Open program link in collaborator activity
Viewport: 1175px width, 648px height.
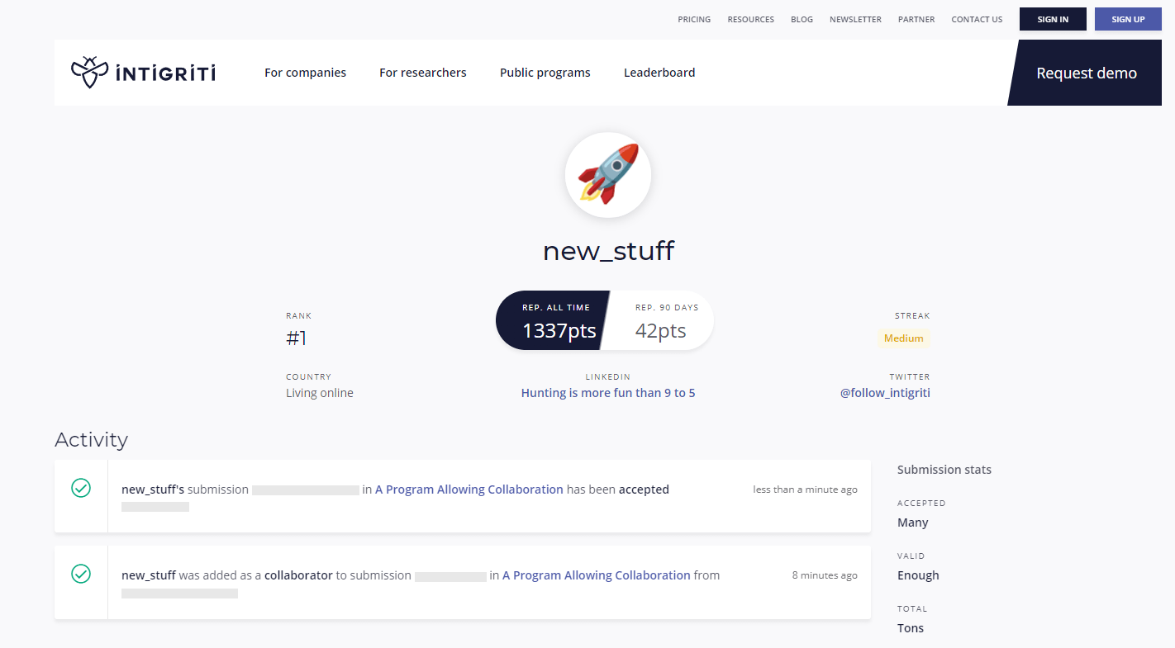tap(597, 575)
